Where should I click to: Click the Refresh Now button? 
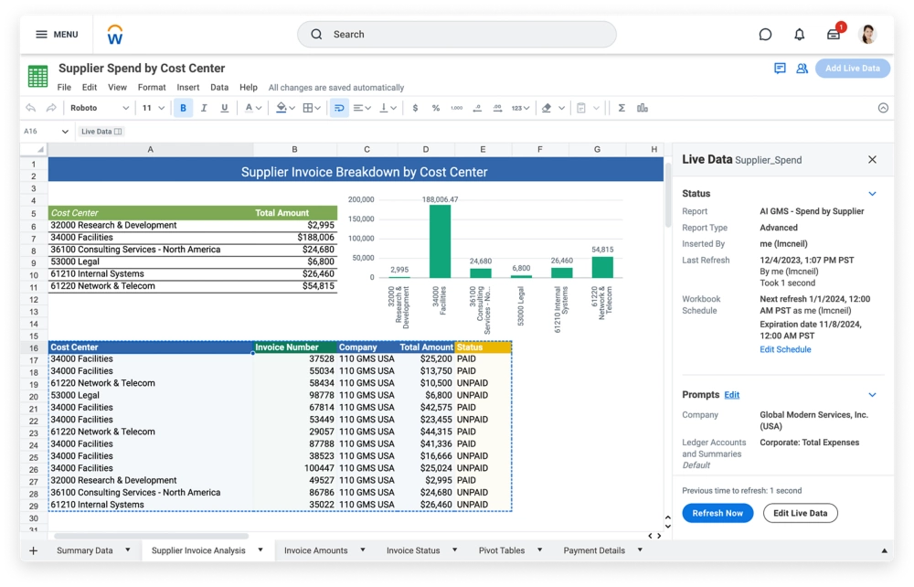click(717, 513)
